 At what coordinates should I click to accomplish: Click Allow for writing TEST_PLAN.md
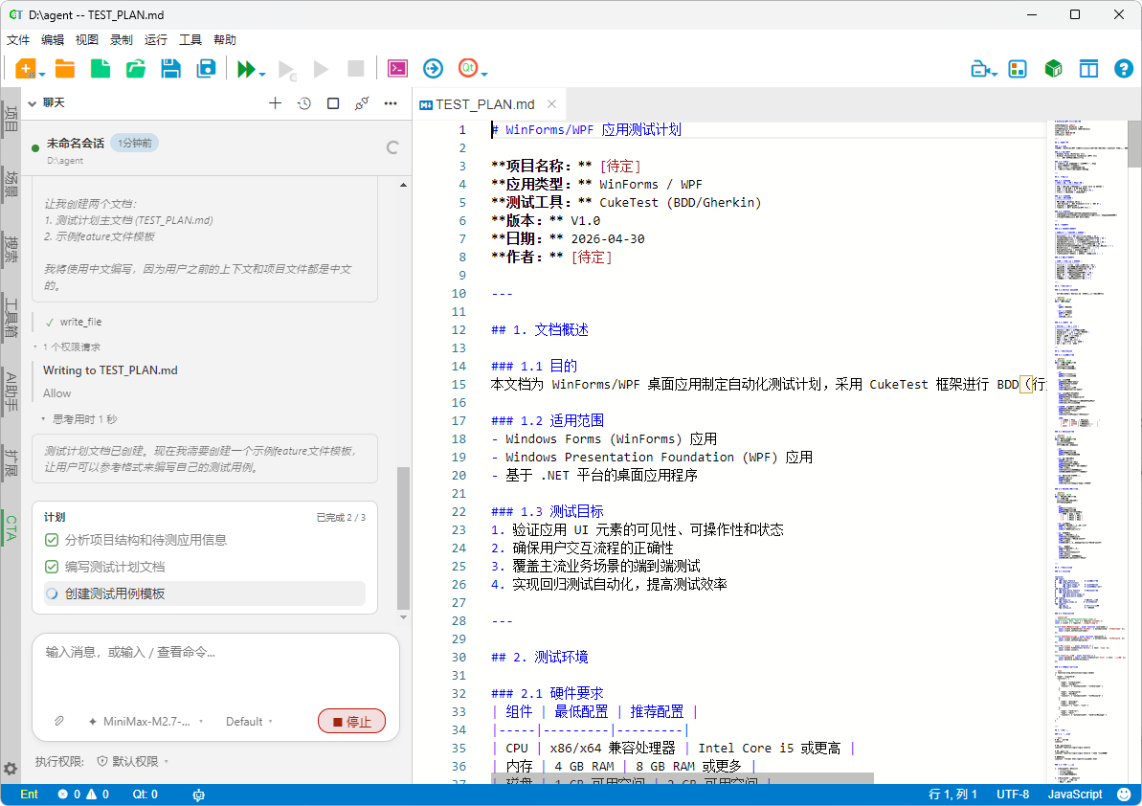(56, 393)
